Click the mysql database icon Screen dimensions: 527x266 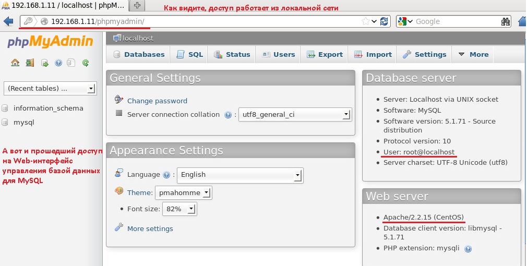point(5,122)
